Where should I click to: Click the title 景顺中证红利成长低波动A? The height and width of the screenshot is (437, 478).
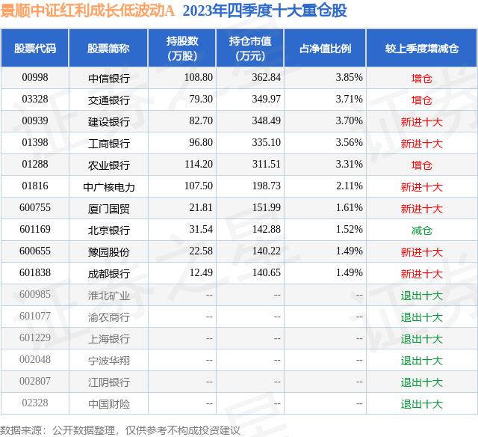point(88,10)
